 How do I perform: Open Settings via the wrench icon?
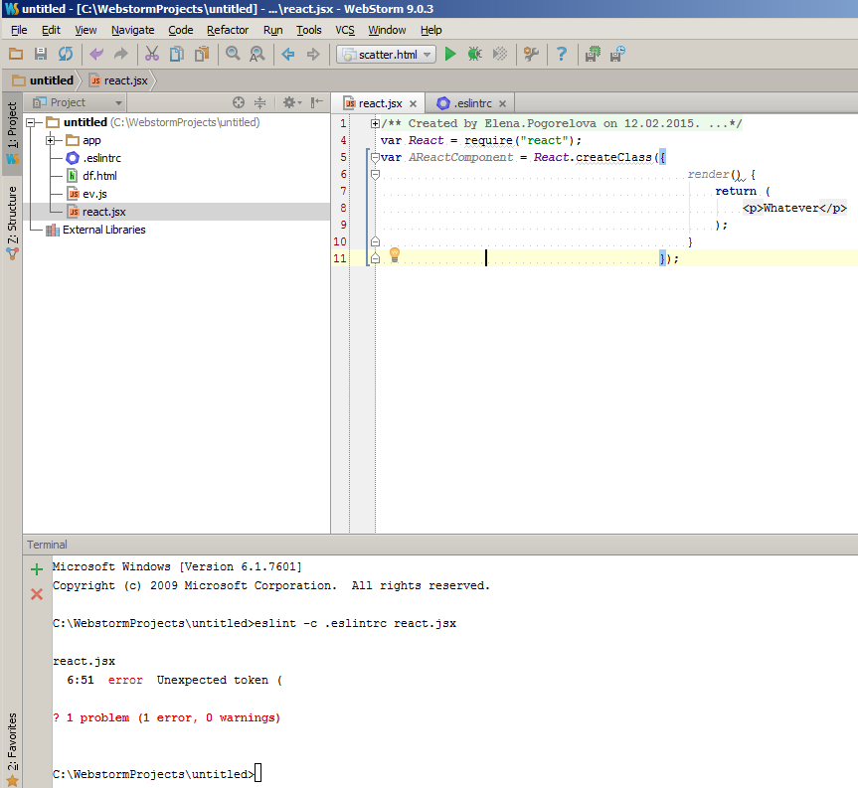coord(531,54)
